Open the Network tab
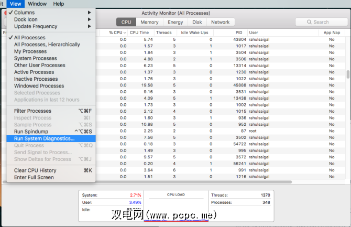351x227 pixels. tap(220, 22)
